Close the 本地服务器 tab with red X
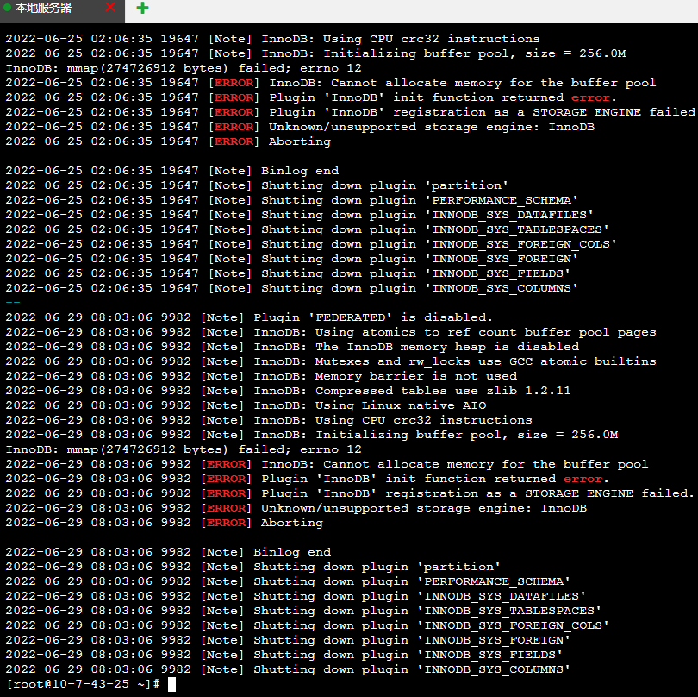 pos(110,7)
